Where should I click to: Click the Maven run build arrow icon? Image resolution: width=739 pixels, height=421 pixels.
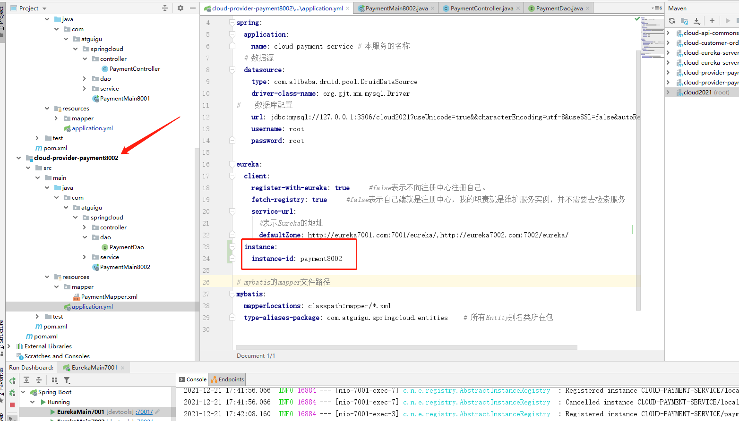point(728,21)
